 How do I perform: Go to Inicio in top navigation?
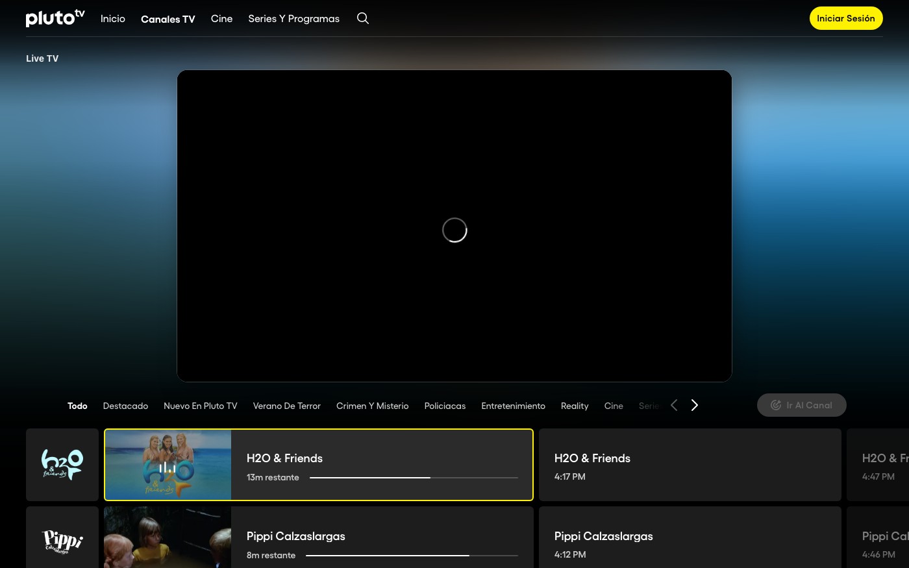click(x=113, y=19)
